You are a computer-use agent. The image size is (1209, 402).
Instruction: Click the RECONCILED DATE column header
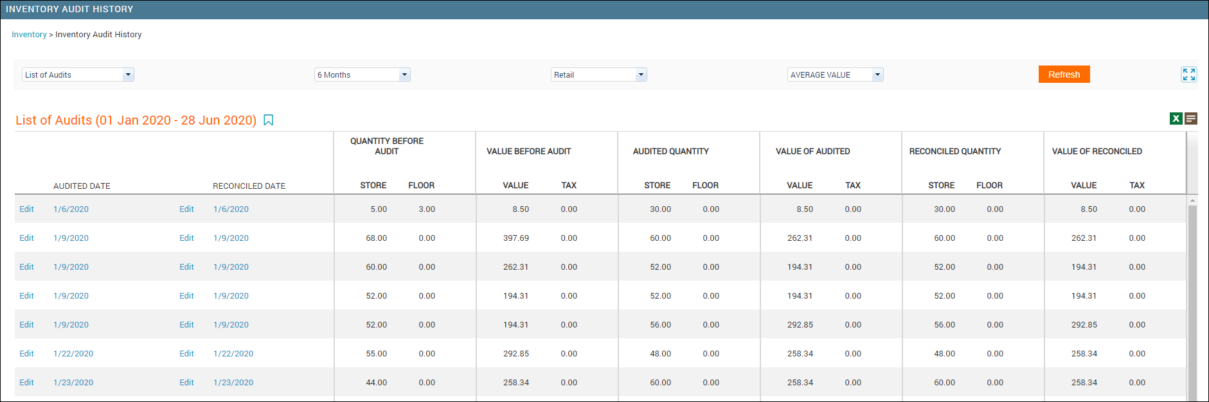click(x=249, y=186)
